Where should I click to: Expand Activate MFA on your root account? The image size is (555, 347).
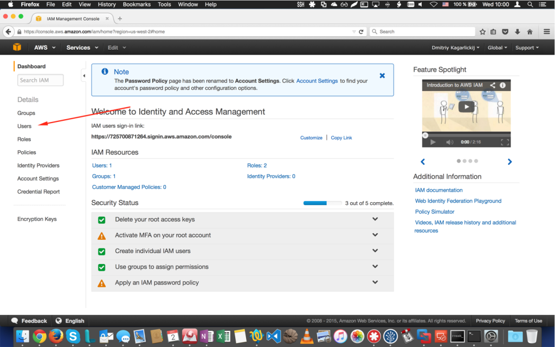click(x=375, y=235)
